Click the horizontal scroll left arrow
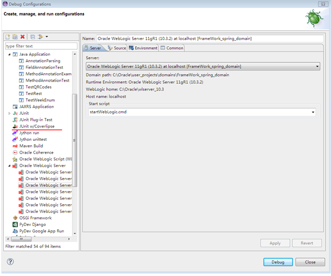Viewport: 331px width, 276px height. 8,239
